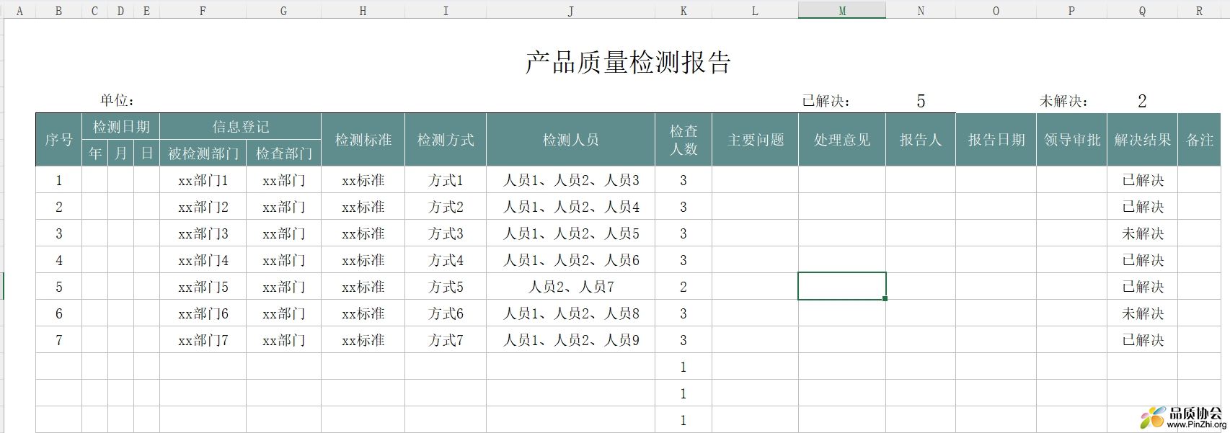Select serial number cell 1
The height and width of the screenshot is (433, 1230).
click(58, 180)
